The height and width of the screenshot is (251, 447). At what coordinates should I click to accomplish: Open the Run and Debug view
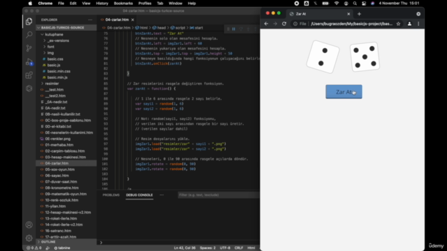[29, 62]
